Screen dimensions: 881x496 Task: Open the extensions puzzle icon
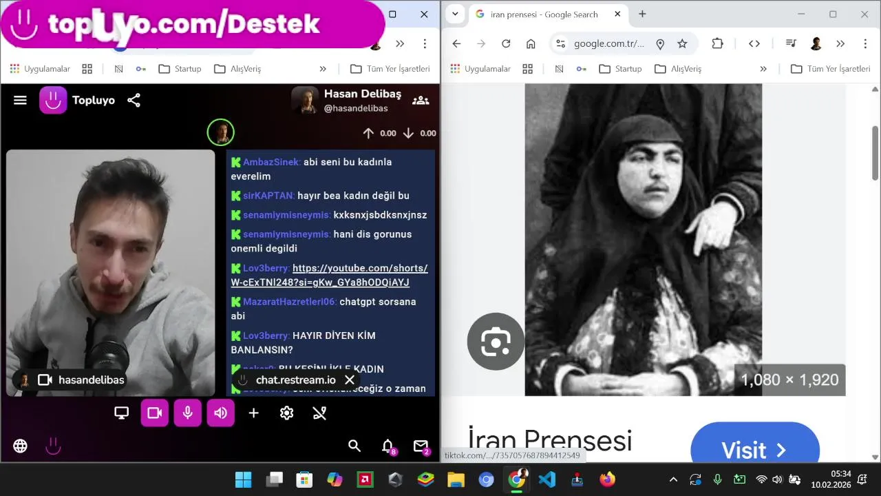point(717,43)
